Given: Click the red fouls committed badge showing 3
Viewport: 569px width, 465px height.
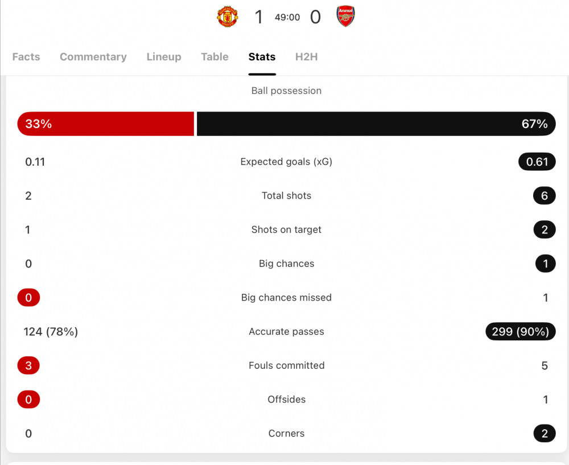Looking at the screenshot, I should pyautogui.click(x=28, y=365).
